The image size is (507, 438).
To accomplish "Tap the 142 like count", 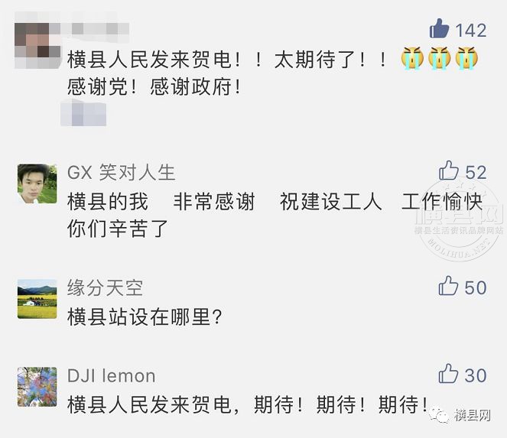I will [x=471, y=31].
